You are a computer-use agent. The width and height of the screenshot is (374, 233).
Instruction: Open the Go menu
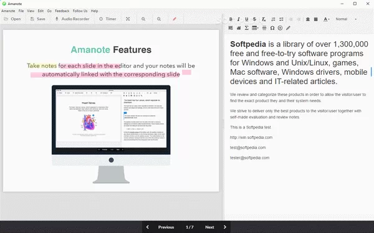pos(49,11)
